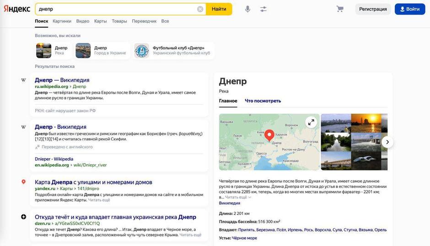This screenshot has width=430, height=246.
Task: Switch to the Товары tab
Action: (x=119, y=21)
